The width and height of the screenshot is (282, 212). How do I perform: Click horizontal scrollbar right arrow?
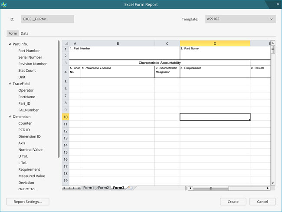click(x=268, y=188)
